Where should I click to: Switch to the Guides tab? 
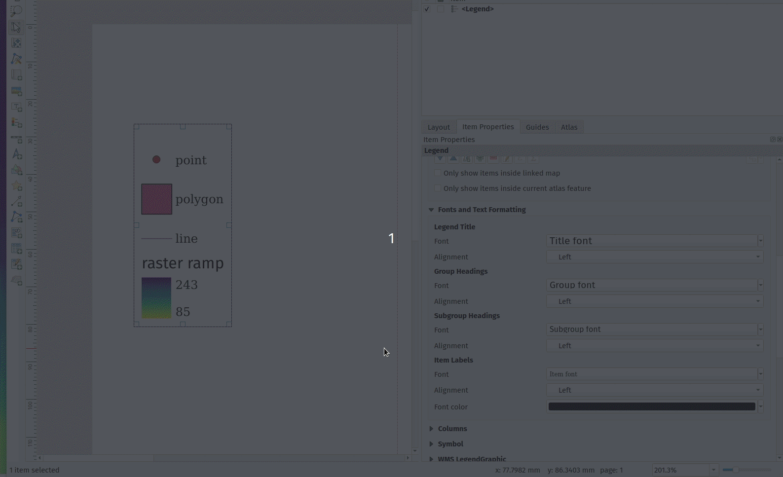tap(537, 127)
